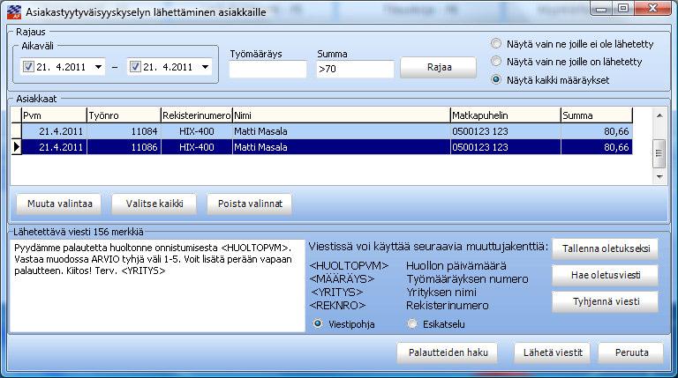The width and height of the screenshot is (678, 378).
Task: Click the Poista valinnat button
Action: 250,204
